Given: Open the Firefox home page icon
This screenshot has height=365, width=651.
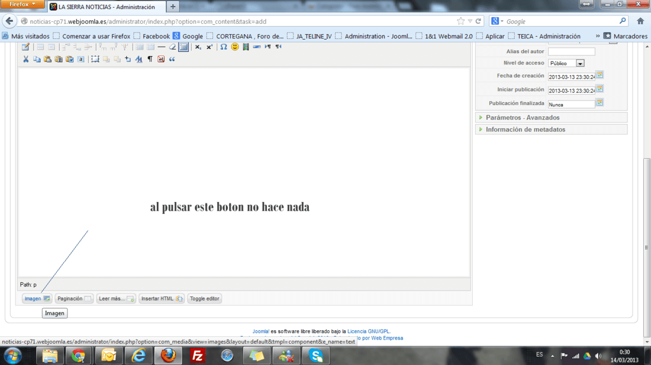Looking at the screenshot, I should pyautogui.click(x=640, y=21).
